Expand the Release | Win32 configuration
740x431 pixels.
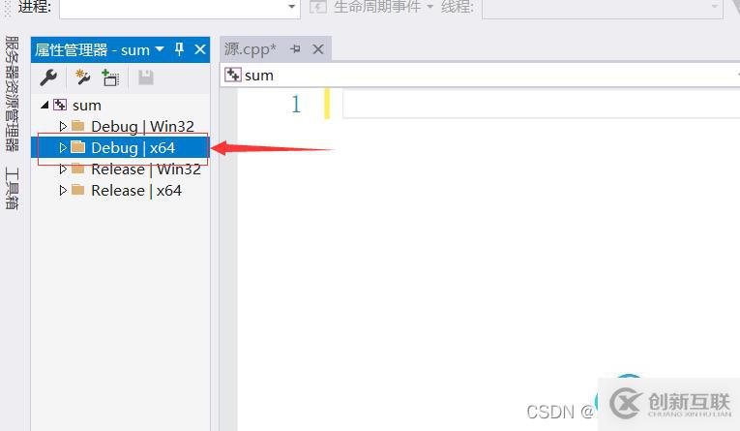(63, 169)
